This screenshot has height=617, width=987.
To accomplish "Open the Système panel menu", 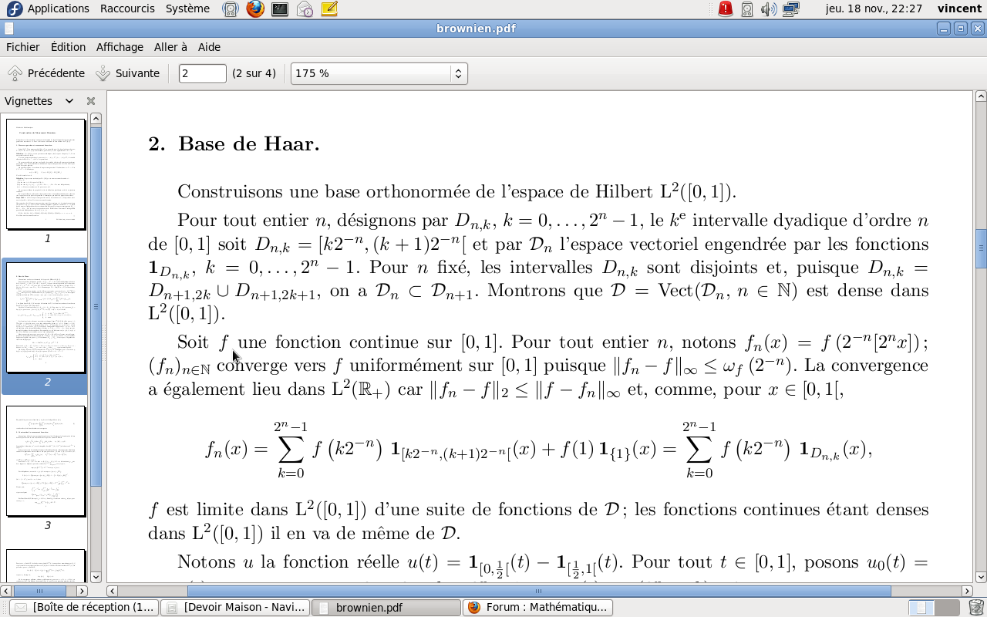I will click(x=187, y=8).
